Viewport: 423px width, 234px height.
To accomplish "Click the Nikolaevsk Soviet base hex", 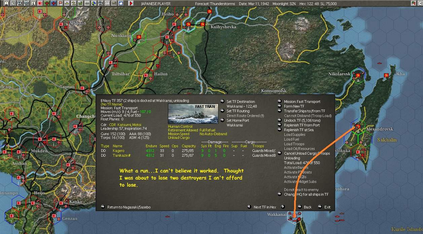I will (358, 75).
